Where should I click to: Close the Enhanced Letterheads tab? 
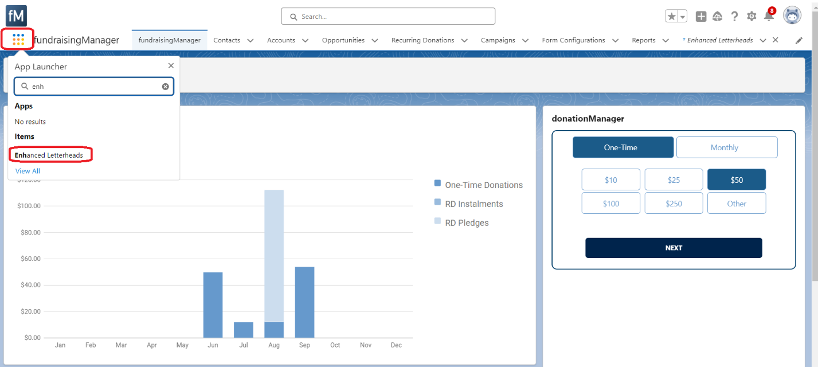[x=775, y=40]
